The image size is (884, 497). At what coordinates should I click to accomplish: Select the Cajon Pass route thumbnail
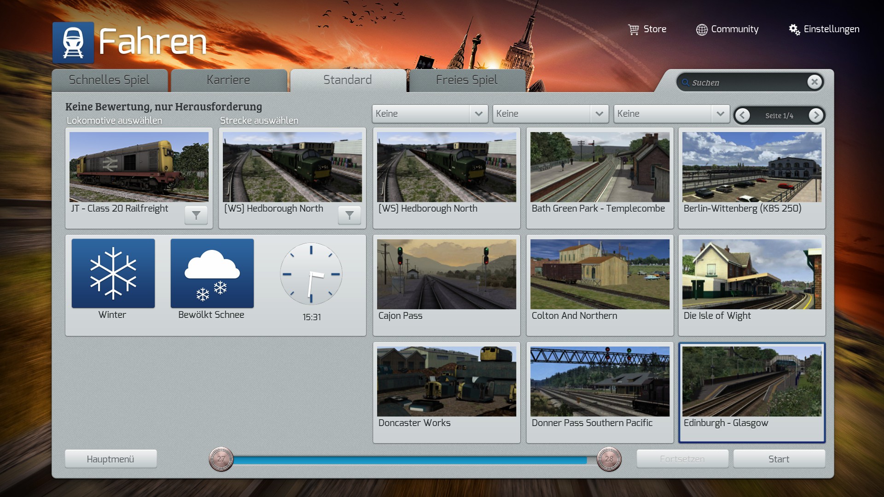click(446, 274)
